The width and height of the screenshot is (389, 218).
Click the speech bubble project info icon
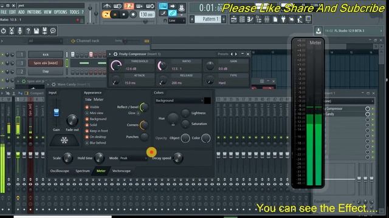53,31
